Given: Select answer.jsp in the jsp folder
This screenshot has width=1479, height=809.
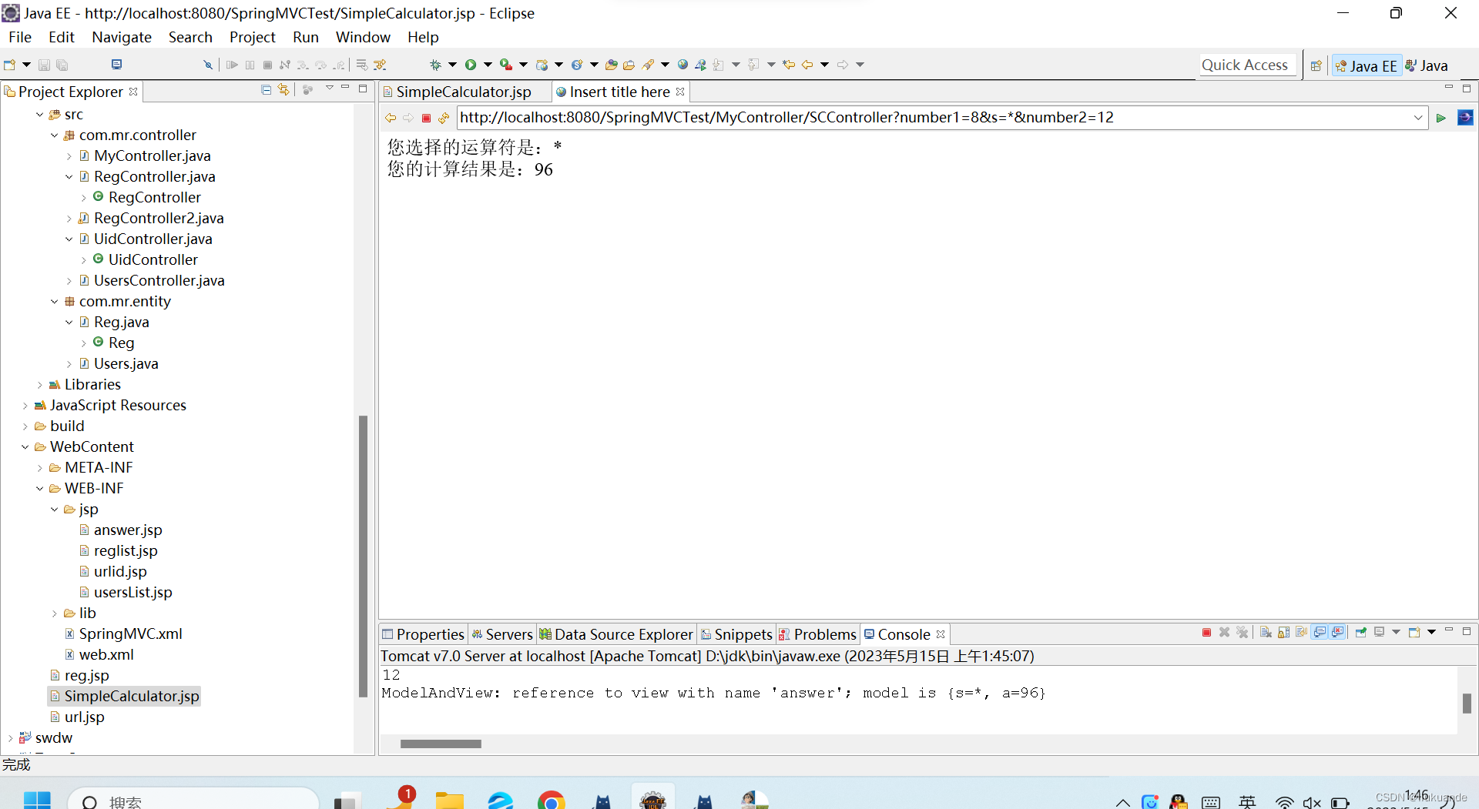Looking at the screenshot, I should click(x=128, y=530).
